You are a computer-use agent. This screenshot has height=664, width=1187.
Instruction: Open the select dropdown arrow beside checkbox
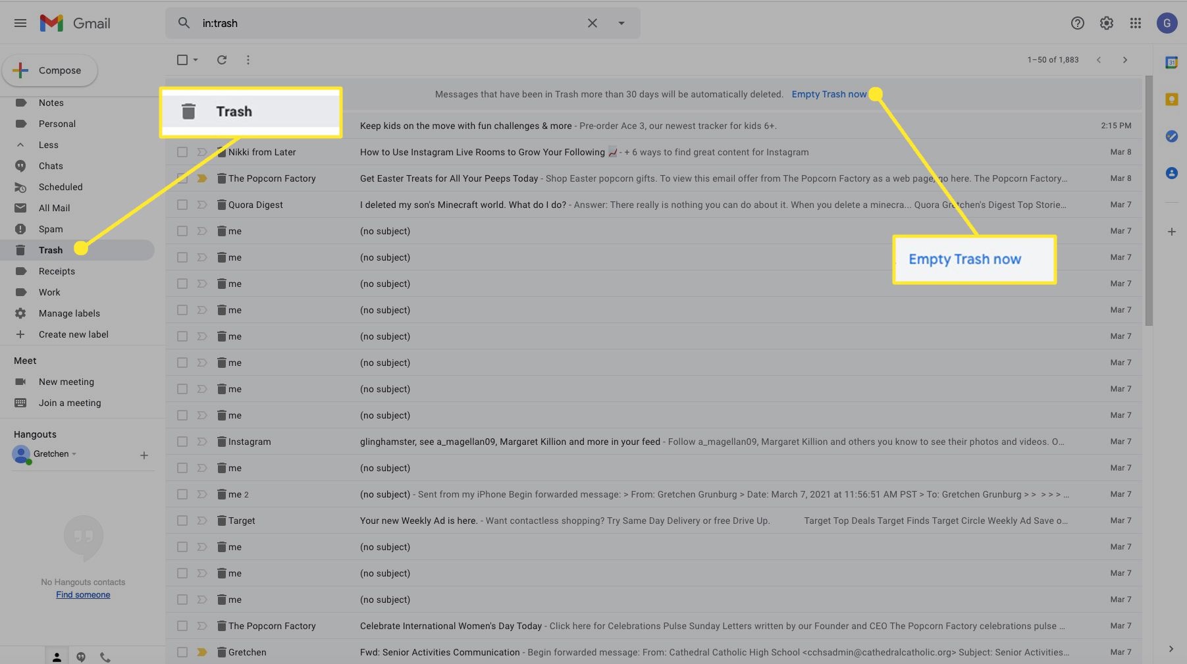pyautogui.click(x=196, y=60)
